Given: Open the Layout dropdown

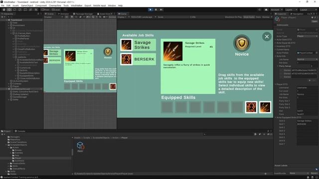Looking at the screenshot, I should (x=308, y=9).
